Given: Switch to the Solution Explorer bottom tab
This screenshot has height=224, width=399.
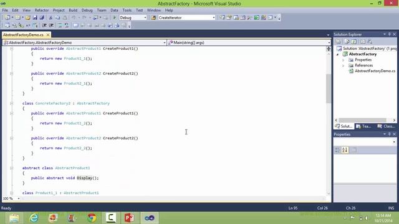Looking at the screenshot, I should click(x=344, y=126).
